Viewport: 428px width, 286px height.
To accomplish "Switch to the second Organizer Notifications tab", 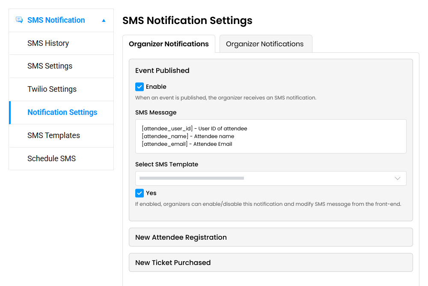I will (x=265, y=43).
